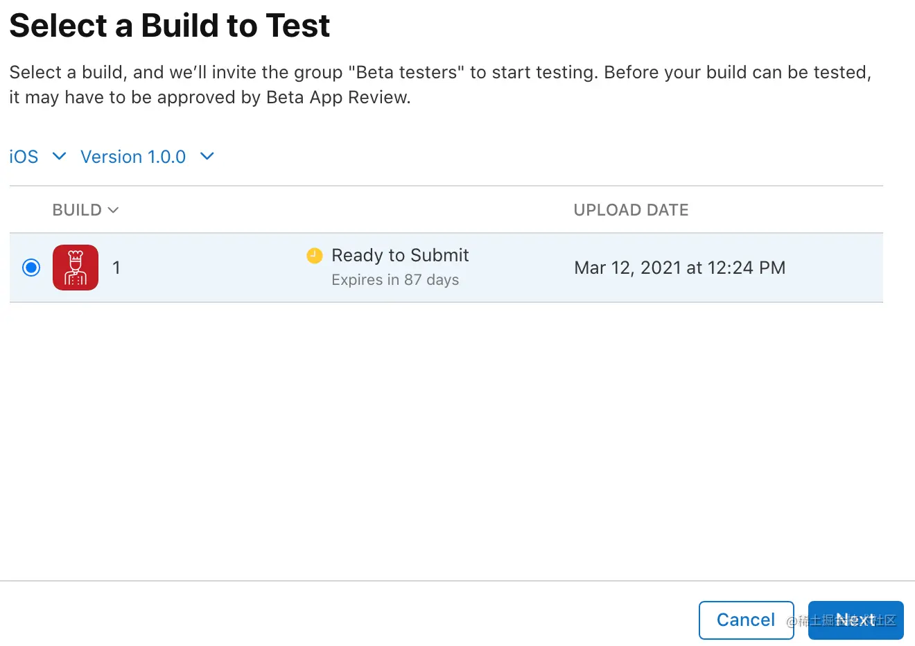
Task: Expand the Version 1.0.0 dropdown
Action: [147, 157]
